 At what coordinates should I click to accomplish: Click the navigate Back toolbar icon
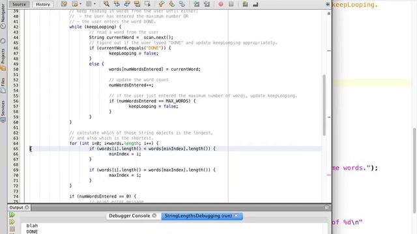point(75,4)
